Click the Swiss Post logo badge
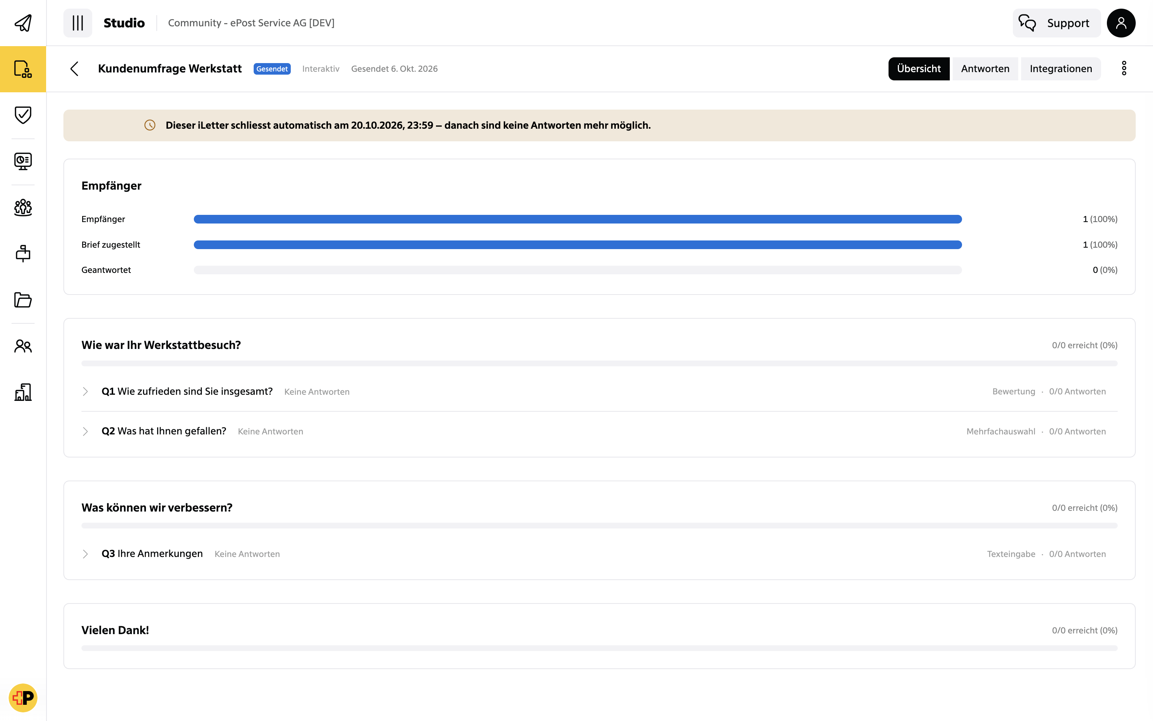 [23, 698]
